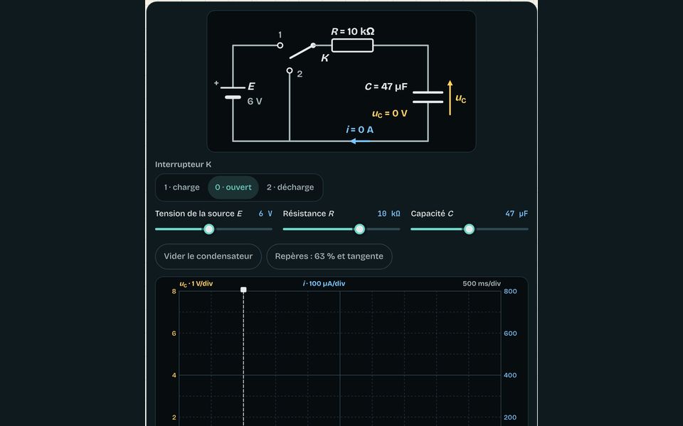Select switch position 1 · charge
This screenshot has height=426, width=683.
tap(181, 187)
